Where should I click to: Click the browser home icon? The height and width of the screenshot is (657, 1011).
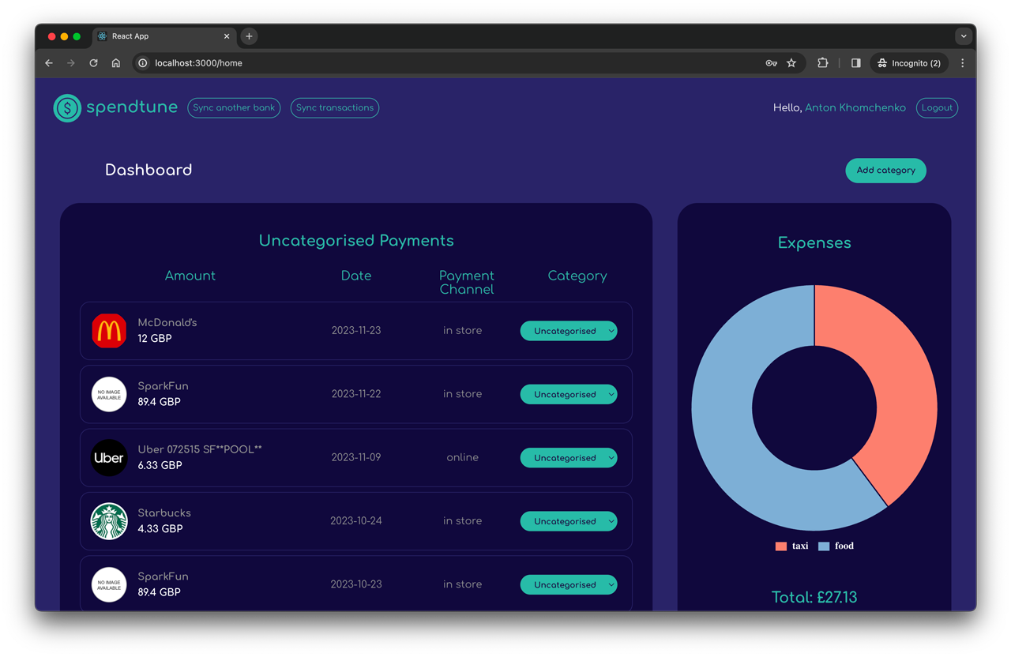click(x=116, y=63)
